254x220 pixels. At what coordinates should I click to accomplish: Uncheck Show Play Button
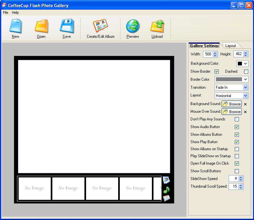(x=237, y=142)
